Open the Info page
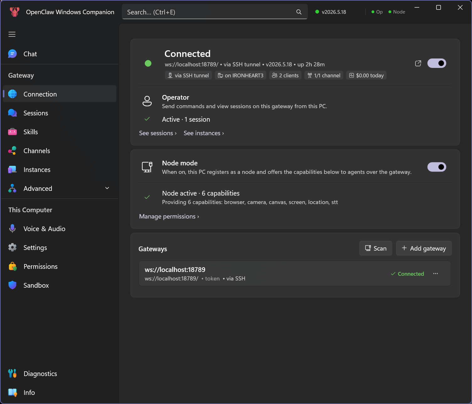 coord(60,393)
